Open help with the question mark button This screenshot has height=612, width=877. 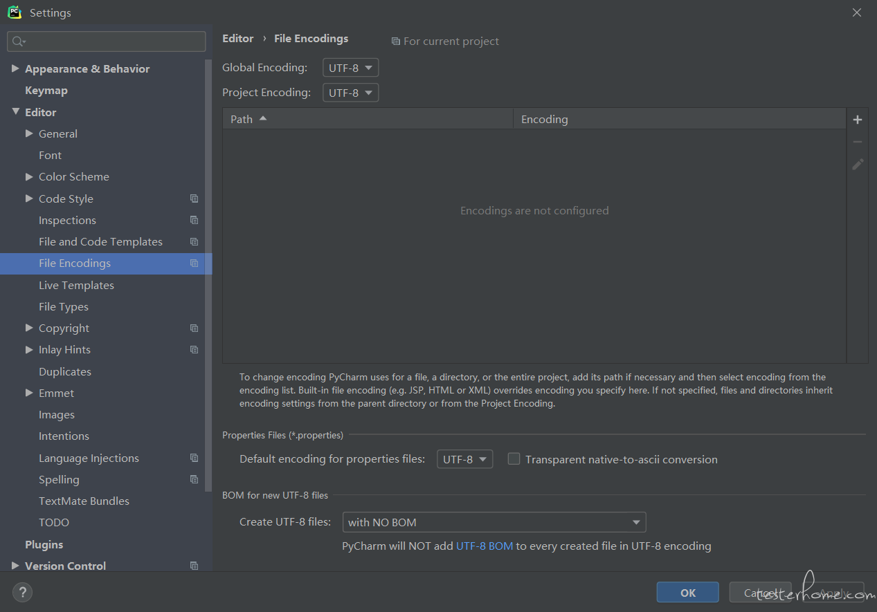coord(22,592)
